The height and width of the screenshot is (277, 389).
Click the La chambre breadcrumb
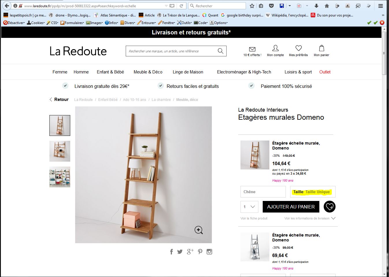click(x=161, y=100)
